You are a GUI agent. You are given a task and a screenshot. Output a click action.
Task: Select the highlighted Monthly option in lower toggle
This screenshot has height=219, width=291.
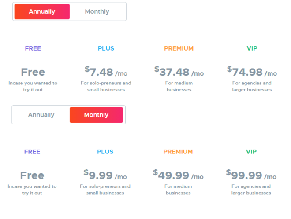(x=96, y=115)
